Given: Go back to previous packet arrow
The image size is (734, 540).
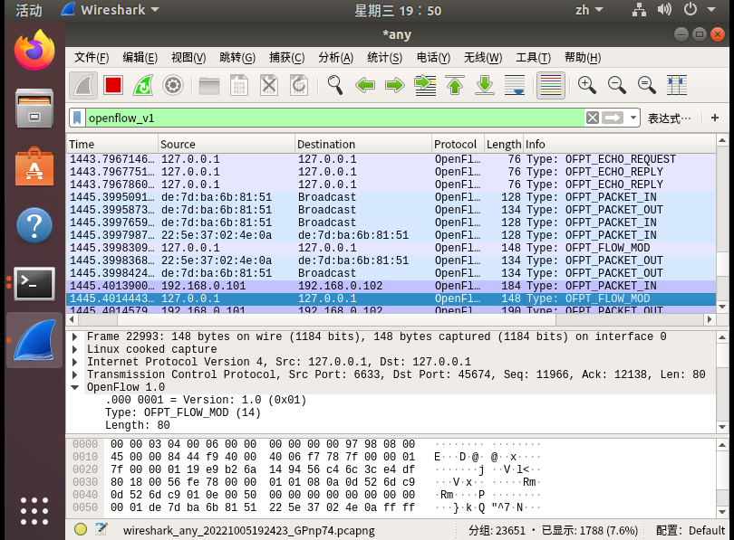Looking at the screenshot, I should pos(365,86).
